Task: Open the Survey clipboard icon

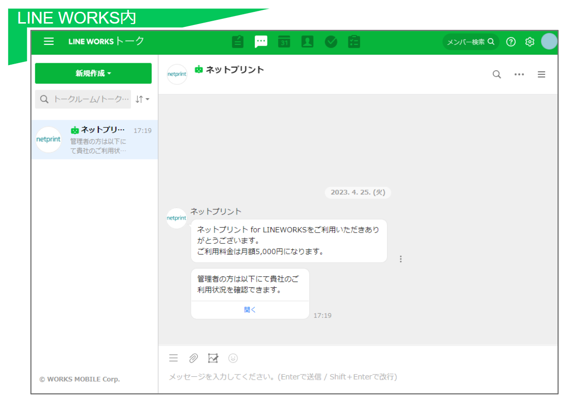Action: coord(354,42)
